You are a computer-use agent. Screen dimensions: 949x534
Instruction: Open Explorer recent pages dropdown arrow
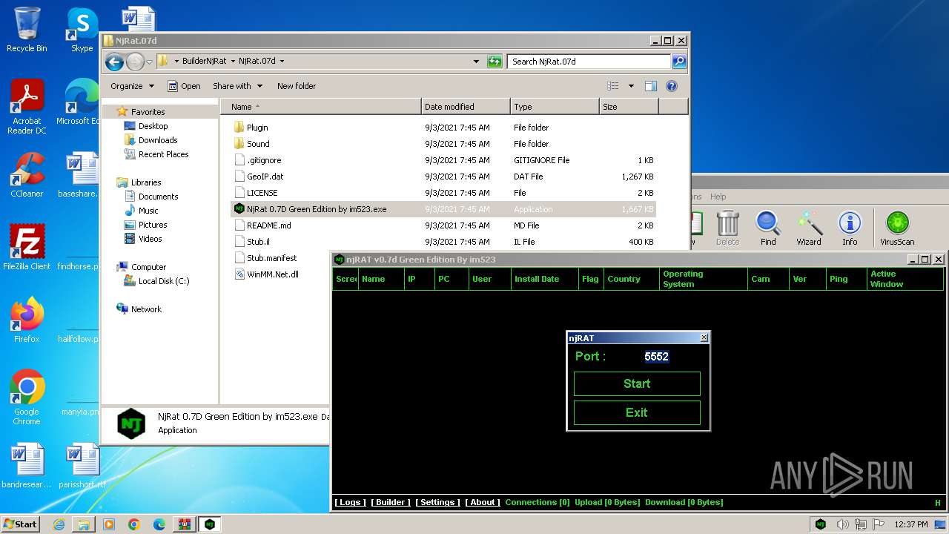click(x=150, y=62)
